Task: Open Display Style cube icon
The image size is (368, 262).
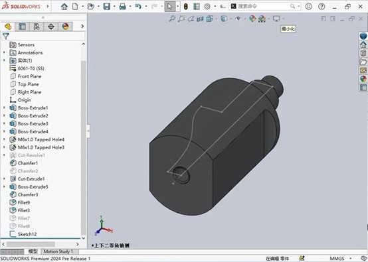Action: coord(224,19)
